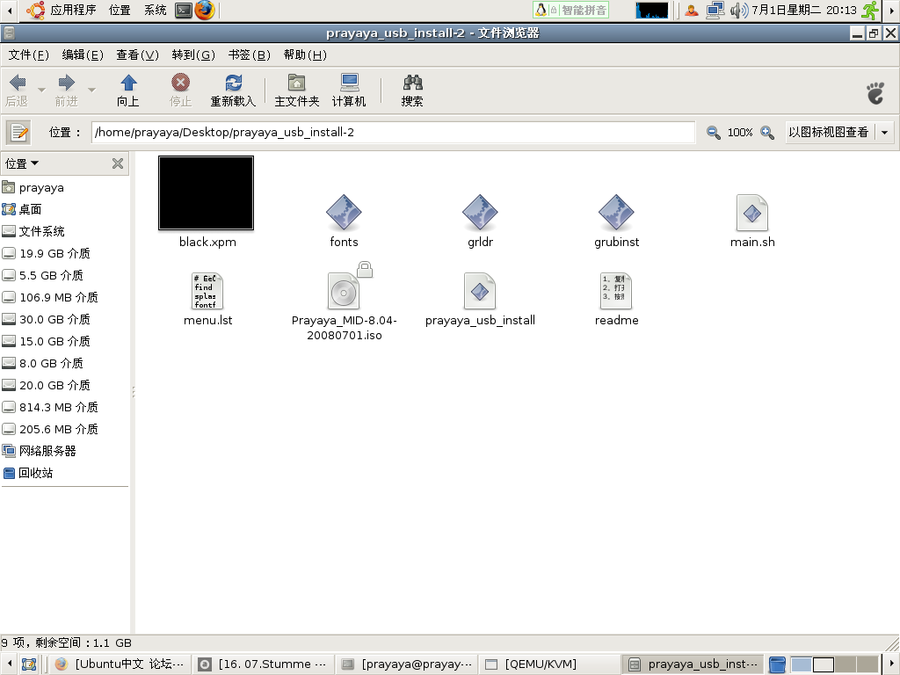This screenshot has width=900, height=675.
Task: Open the 文件(F) menu
Action: [28, 54]
